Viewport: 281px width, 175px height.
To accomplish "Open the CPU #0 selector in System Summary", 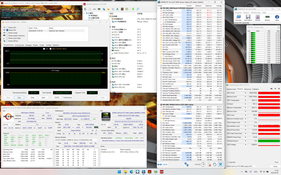I will pos(8,125).
